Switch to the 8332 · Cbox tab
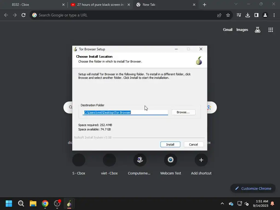This screenshot has width=280, height=210. click(x=34, y=5)
